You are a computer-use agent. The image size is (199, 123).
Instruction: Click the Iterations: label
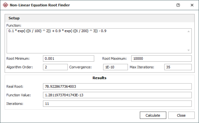pos(15,104)
